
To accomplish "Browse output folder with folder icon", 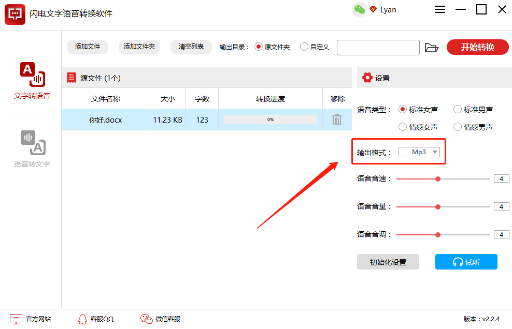I will pyautogui.click(x=431, y=48).
